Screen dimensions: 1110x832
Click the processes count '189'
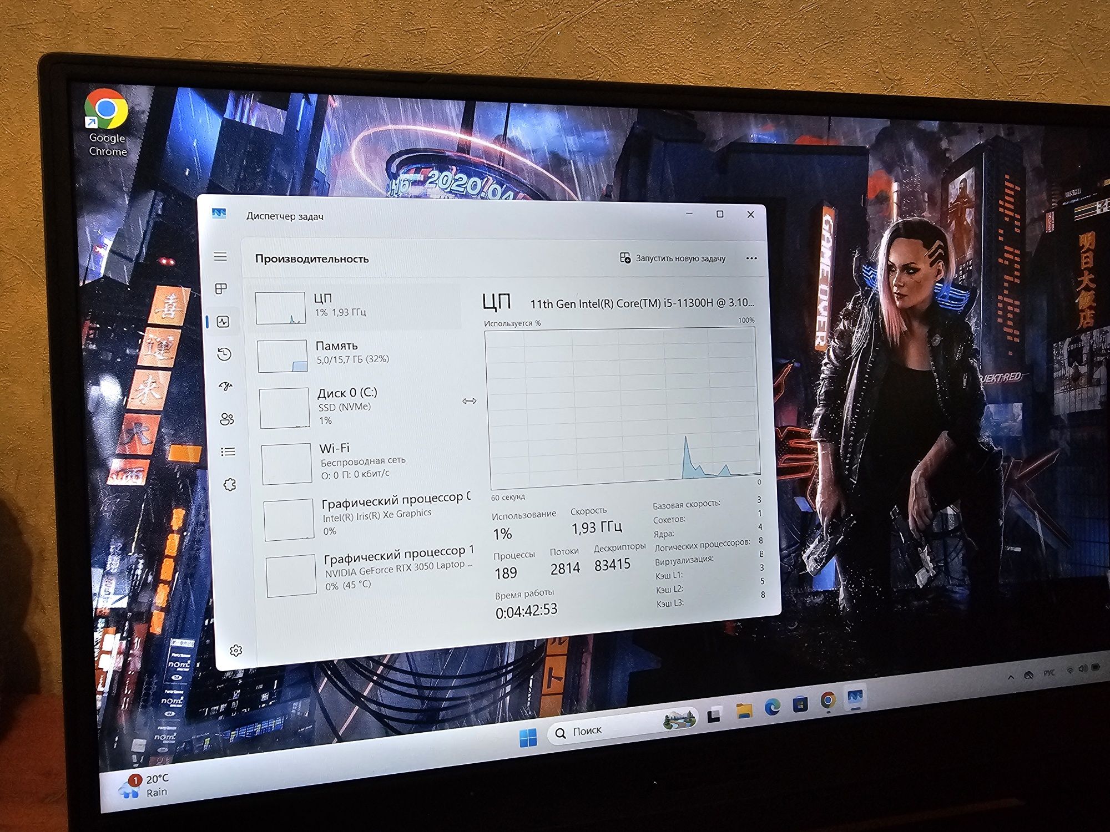click(x=506, y=572)
